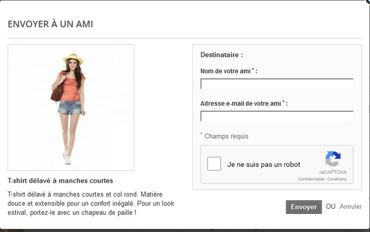The width and height of the screenshot is (370, 232).
Task: Cancel with the Annuler link
Action: pyautogui.click(x=351, y=206)
